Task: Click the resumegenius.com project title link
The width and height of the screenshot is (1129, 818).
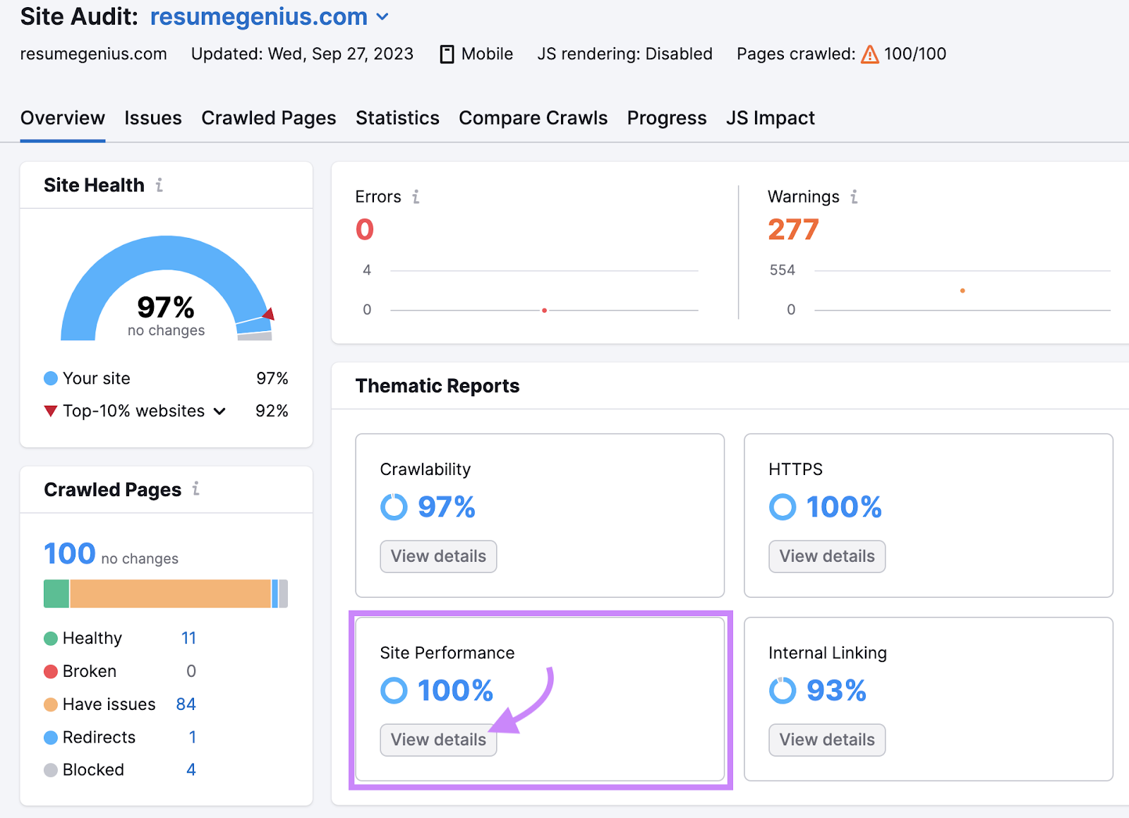Action: tap(259, 16)
